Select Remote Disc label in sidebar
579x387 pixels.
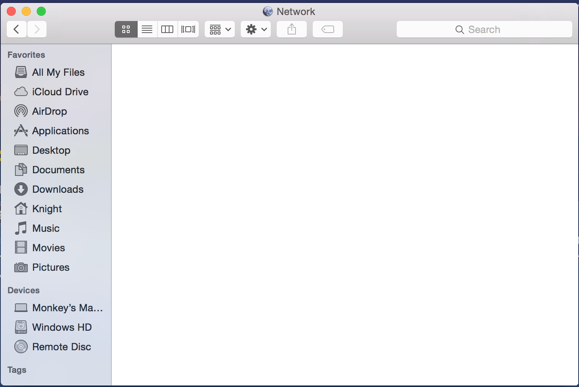pos(62,347)
